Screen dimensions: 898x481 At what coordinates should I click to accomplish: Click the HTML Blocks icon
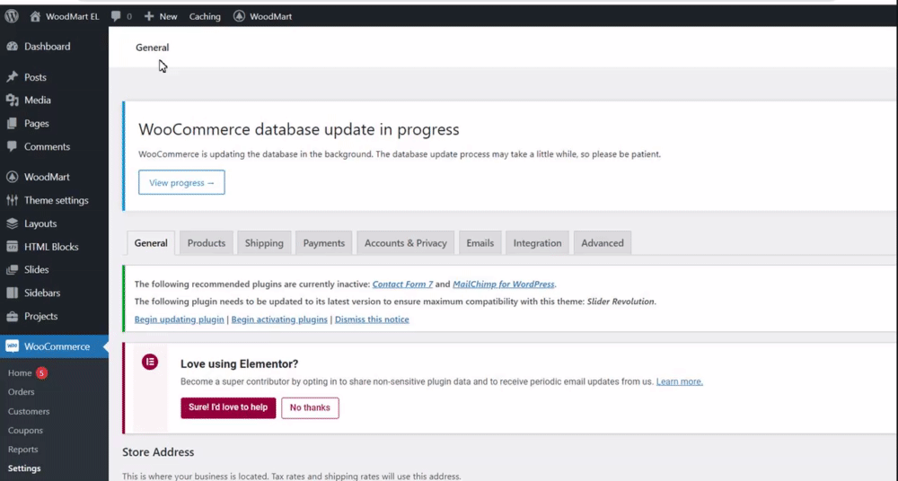(x=12, y=247)
